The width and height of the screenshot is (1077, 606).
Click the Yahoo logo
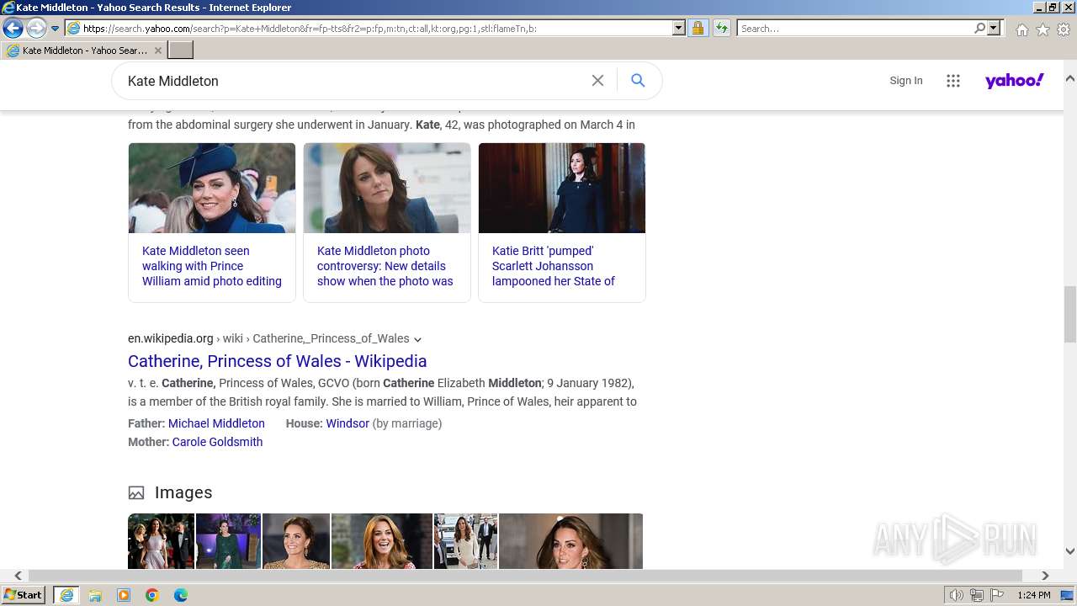(1015, 81)
